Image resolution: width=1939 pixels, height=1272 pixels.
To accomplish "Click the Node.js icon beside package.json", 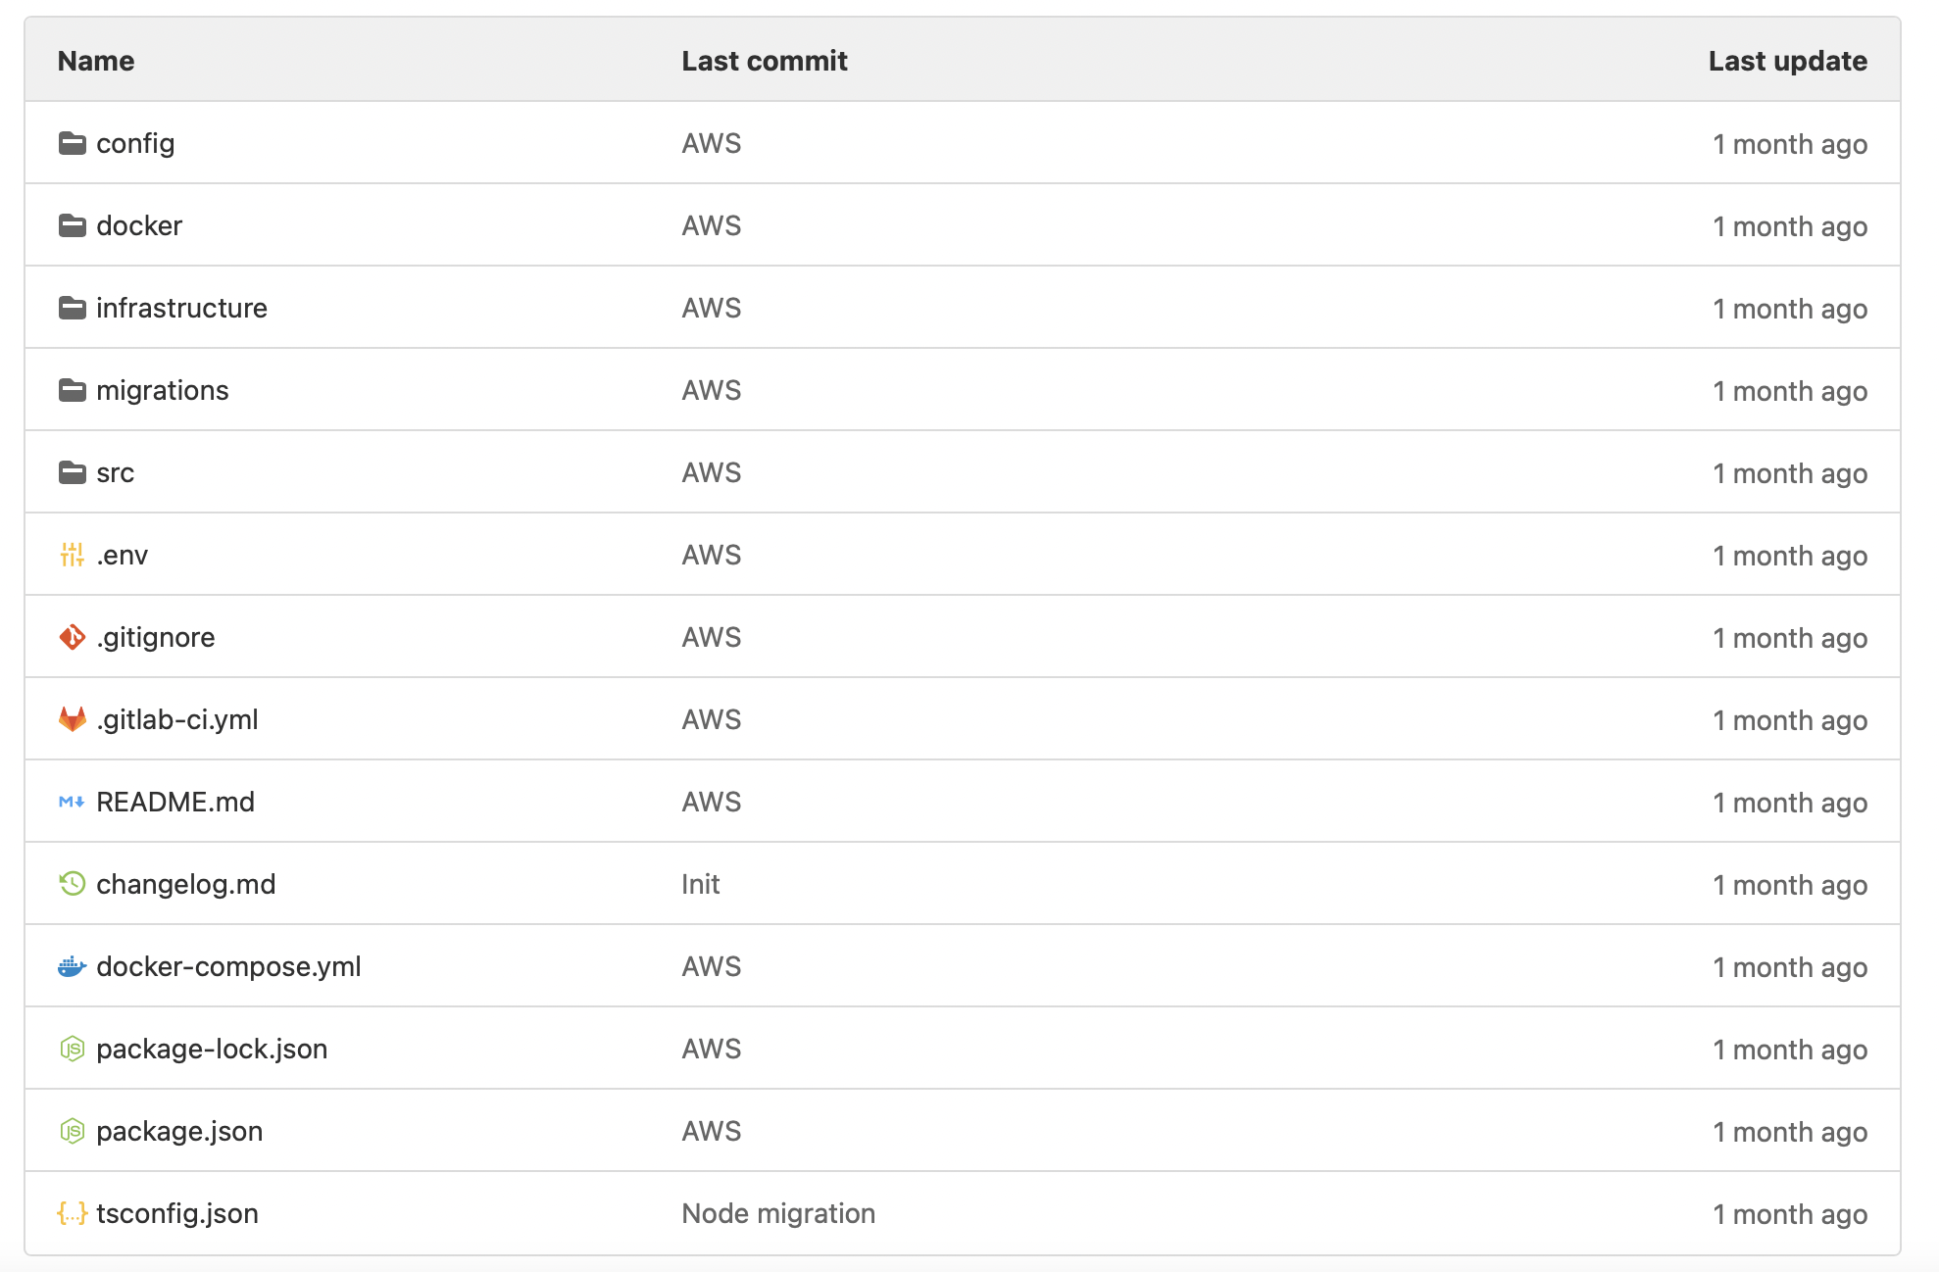I will (x=72, y=1131).
